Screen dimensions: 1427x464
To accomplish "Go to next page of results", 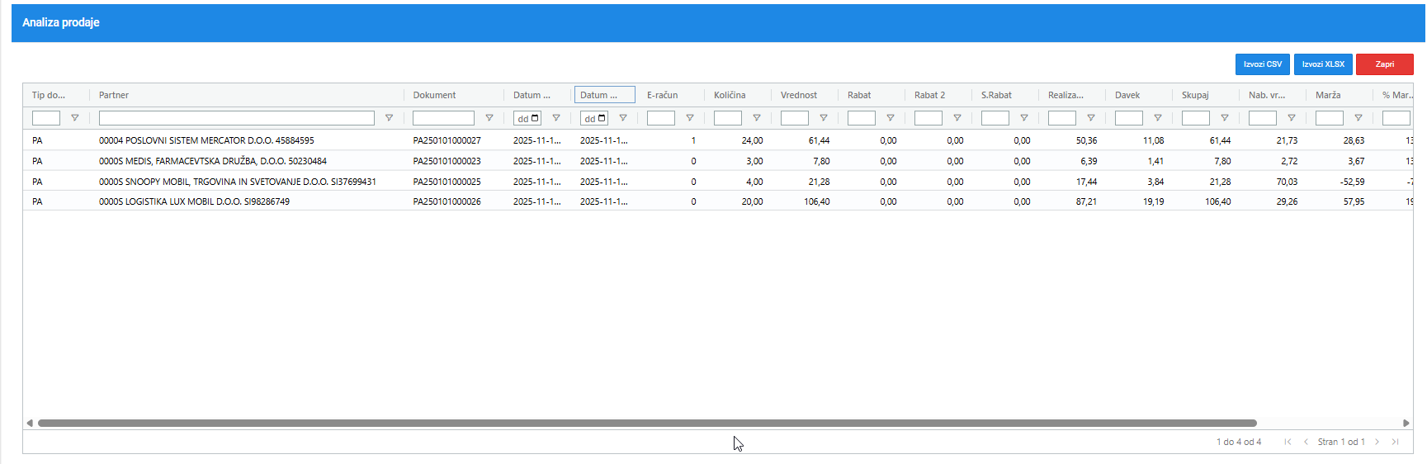I will coord(1377,442).
